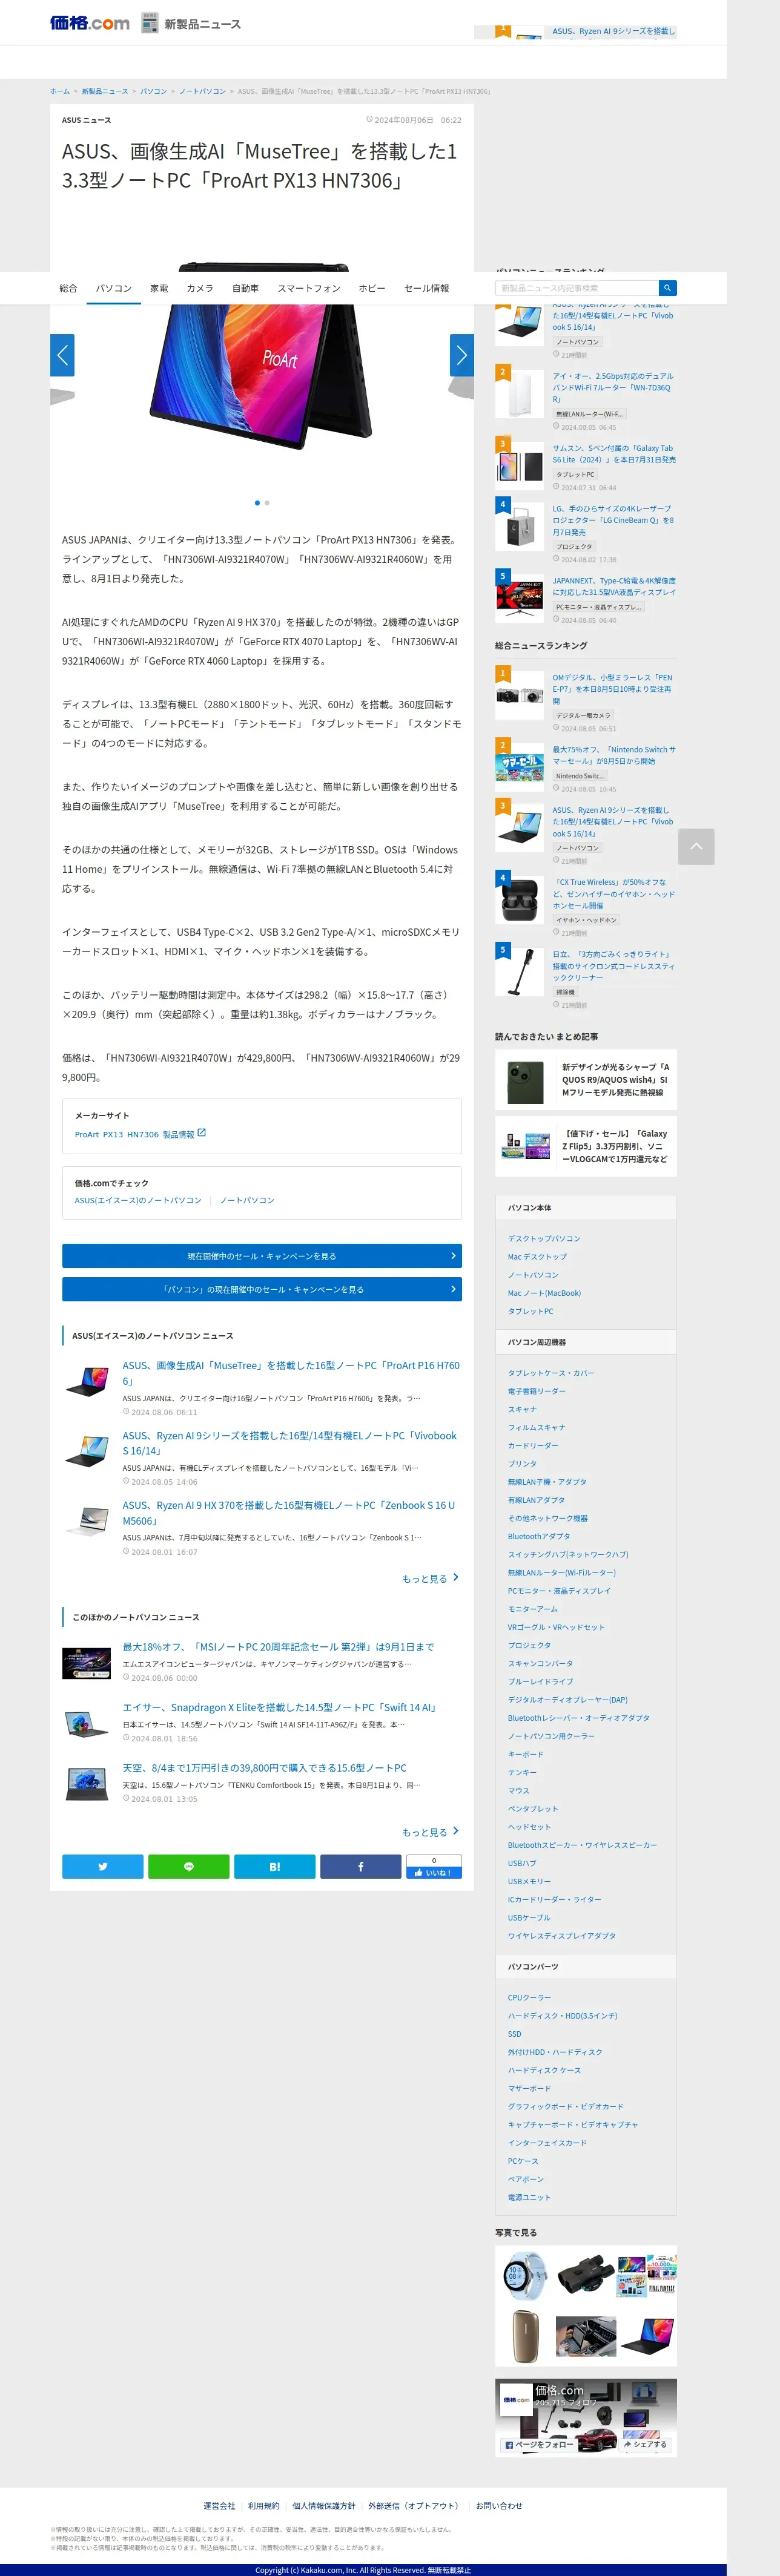
Task: Click the タブレットPC tag under the Galaxy Tab item
Action: tap(576, 474)
